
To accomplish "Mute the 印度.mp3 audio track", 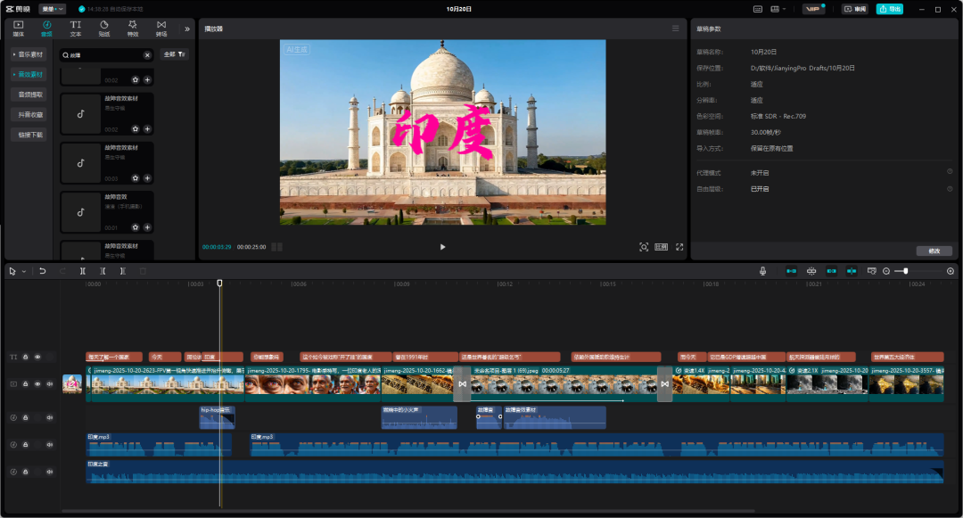I will (50, 444).
